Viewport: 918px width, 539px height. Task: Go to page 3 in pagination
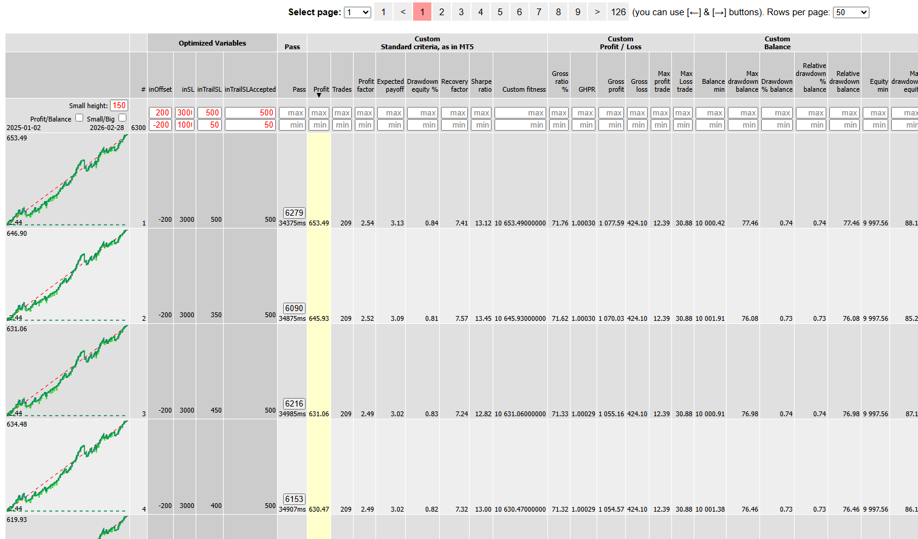(461, 12)
